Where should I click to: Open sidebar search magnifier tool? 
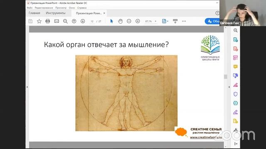coord(236,30)
